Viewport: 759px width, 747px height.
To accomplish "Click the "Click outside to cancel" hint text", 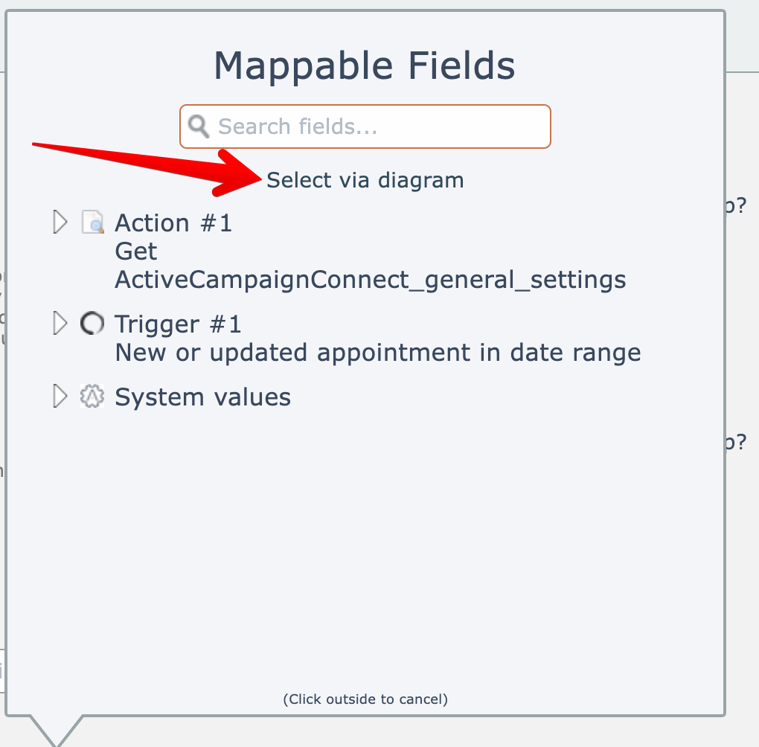I will [365, 699].
